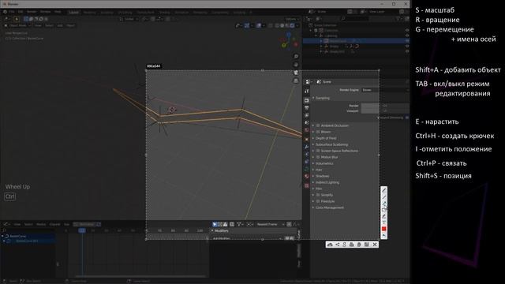
Task: Toggle the camera view gizmo
Action: click(x=296, y=73)
